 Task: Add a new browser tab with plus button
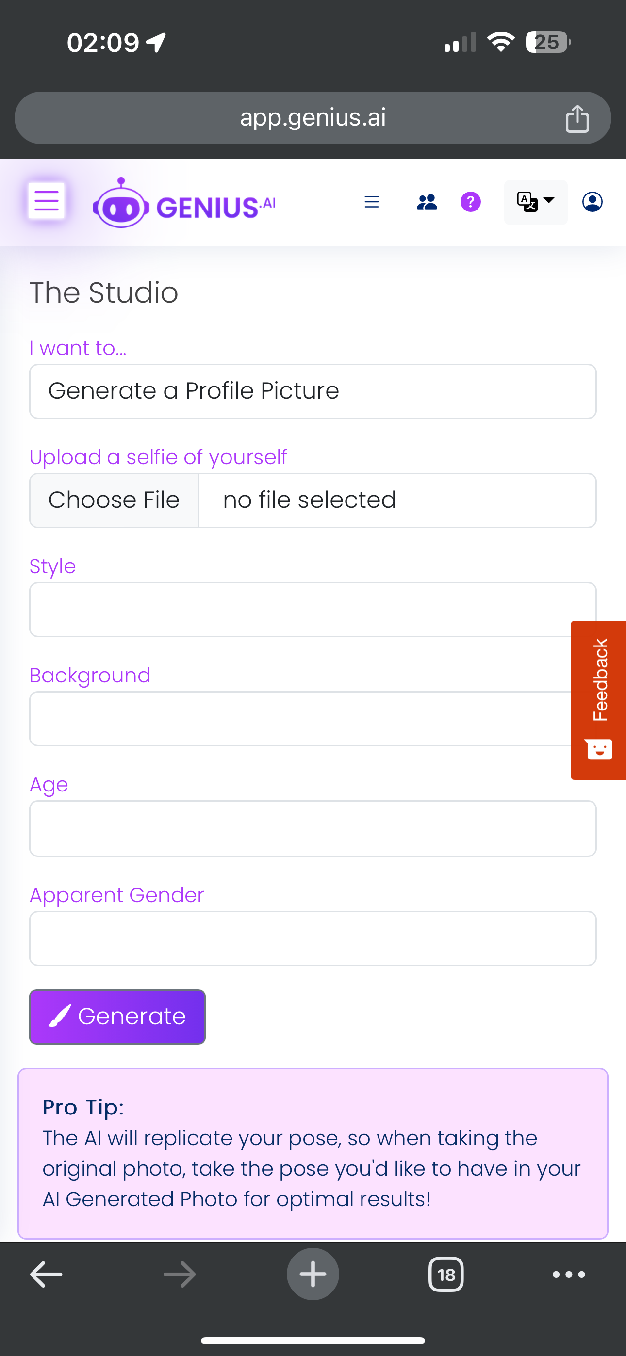point(313,1275)
